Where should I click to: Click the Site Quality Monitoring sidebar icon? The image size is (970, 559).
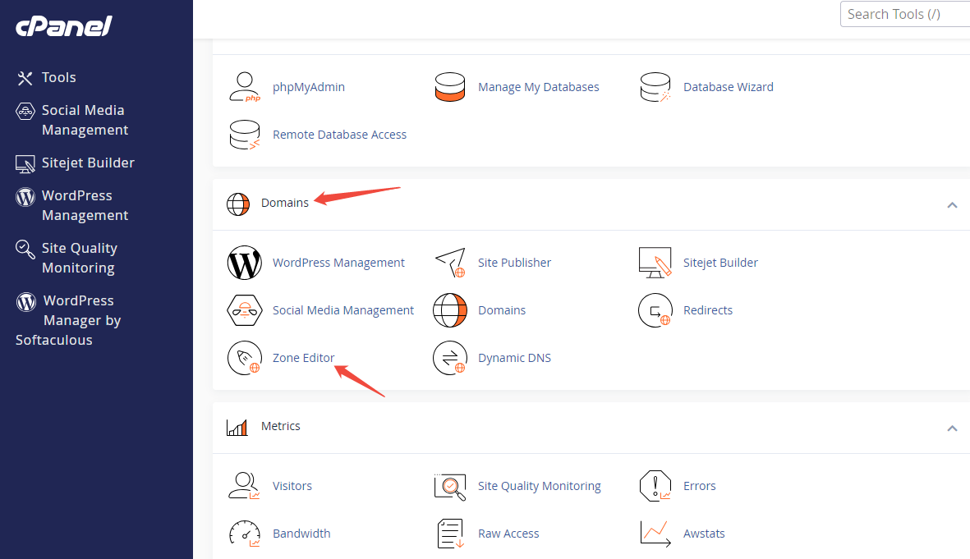coord(25,250)
